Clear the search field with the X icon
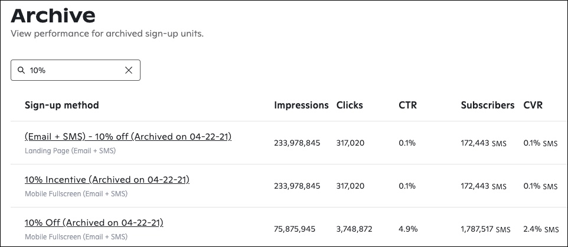 [x=129, y=70]
